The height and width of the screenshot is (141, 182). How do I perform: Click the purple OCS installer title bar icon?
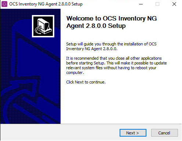coord(4,4)
